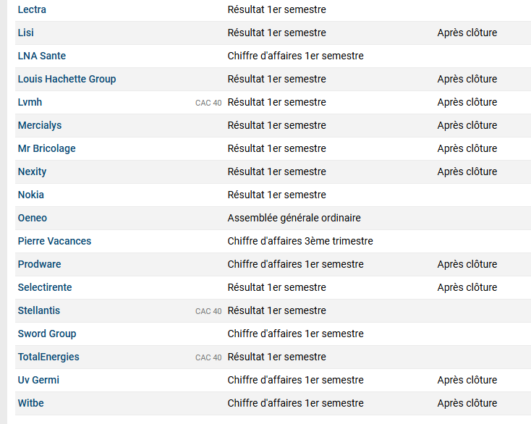Screen dimensions: 531x424
Task: Open the Stellantis stock page
Action: [39, 310]
